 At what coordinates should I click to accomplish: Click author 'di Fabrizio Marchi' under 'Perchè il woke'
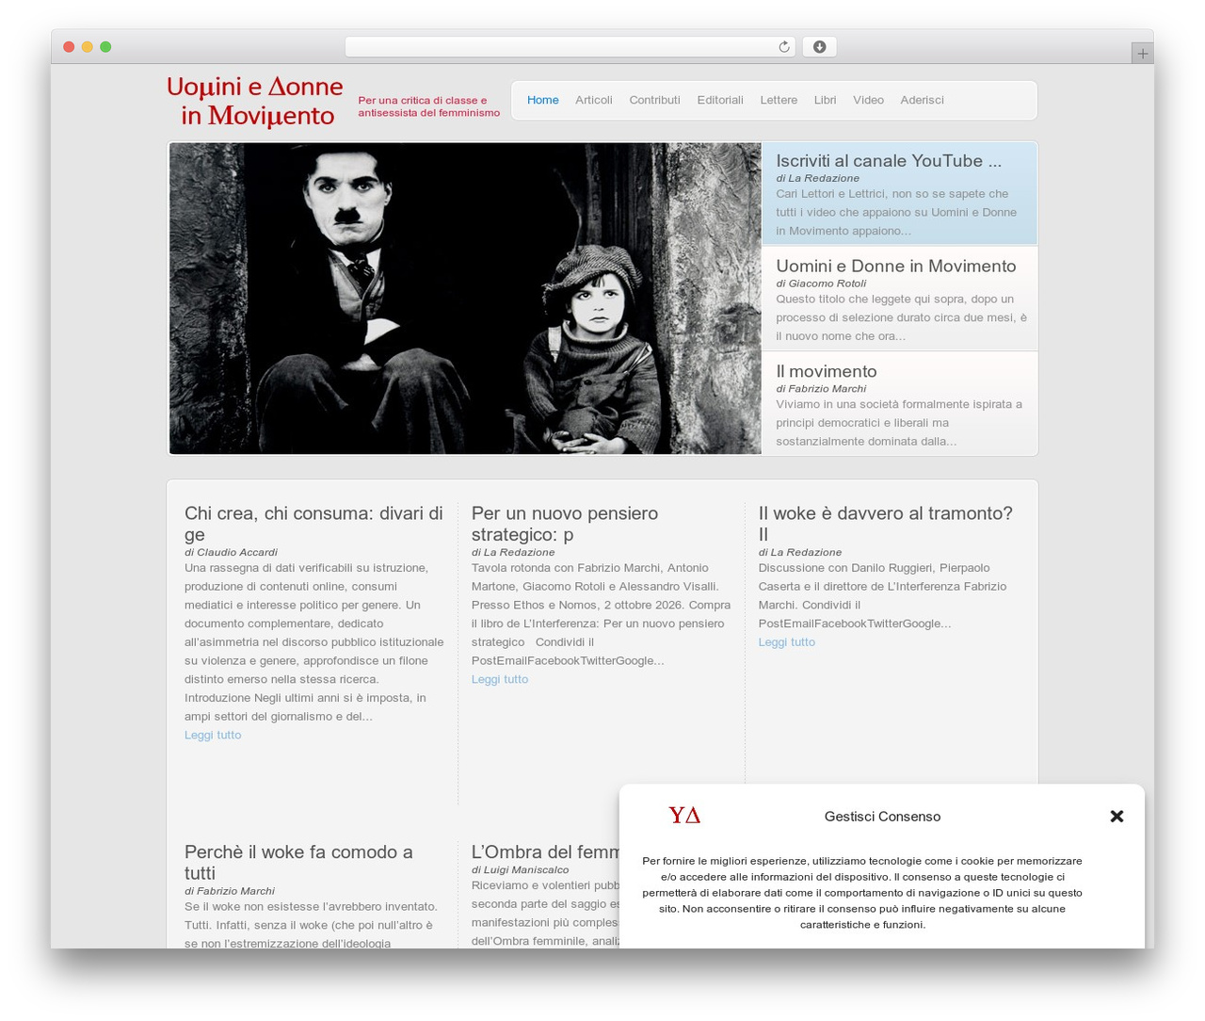[x=230, y=891]
